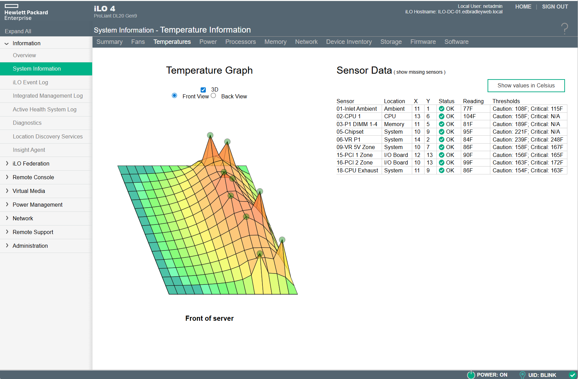Expand the iLO Federation section

tap(7, 163)
